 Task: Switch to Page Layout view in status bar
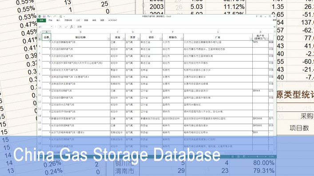(238, 157)
